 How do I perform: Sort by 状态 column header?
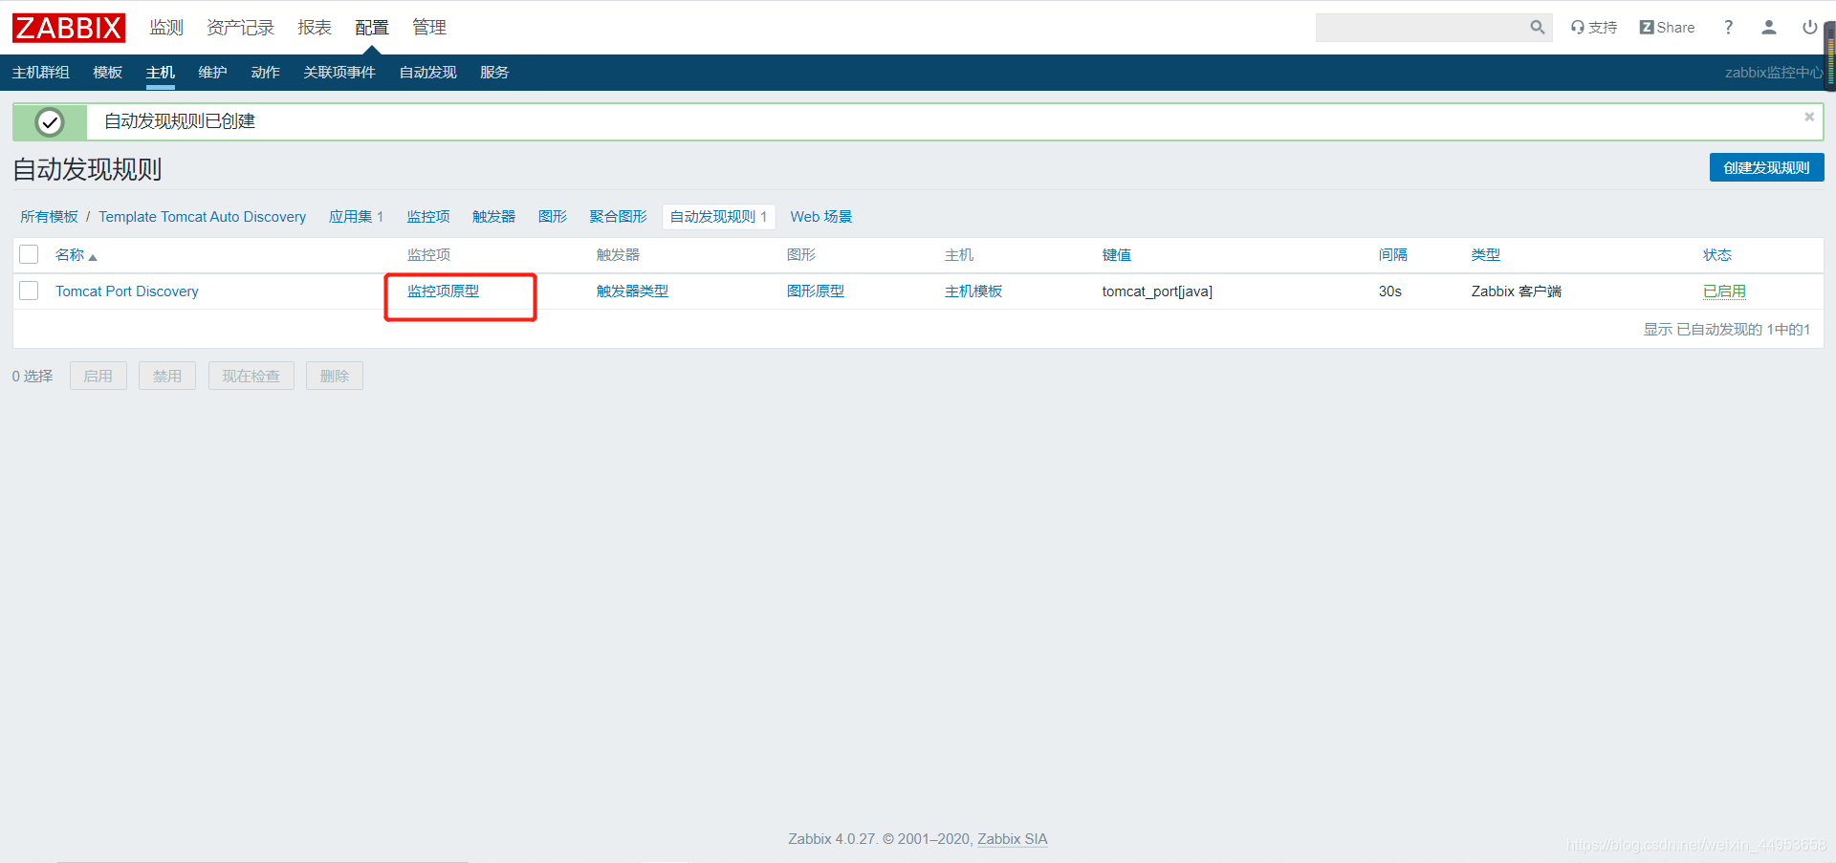1717,255
